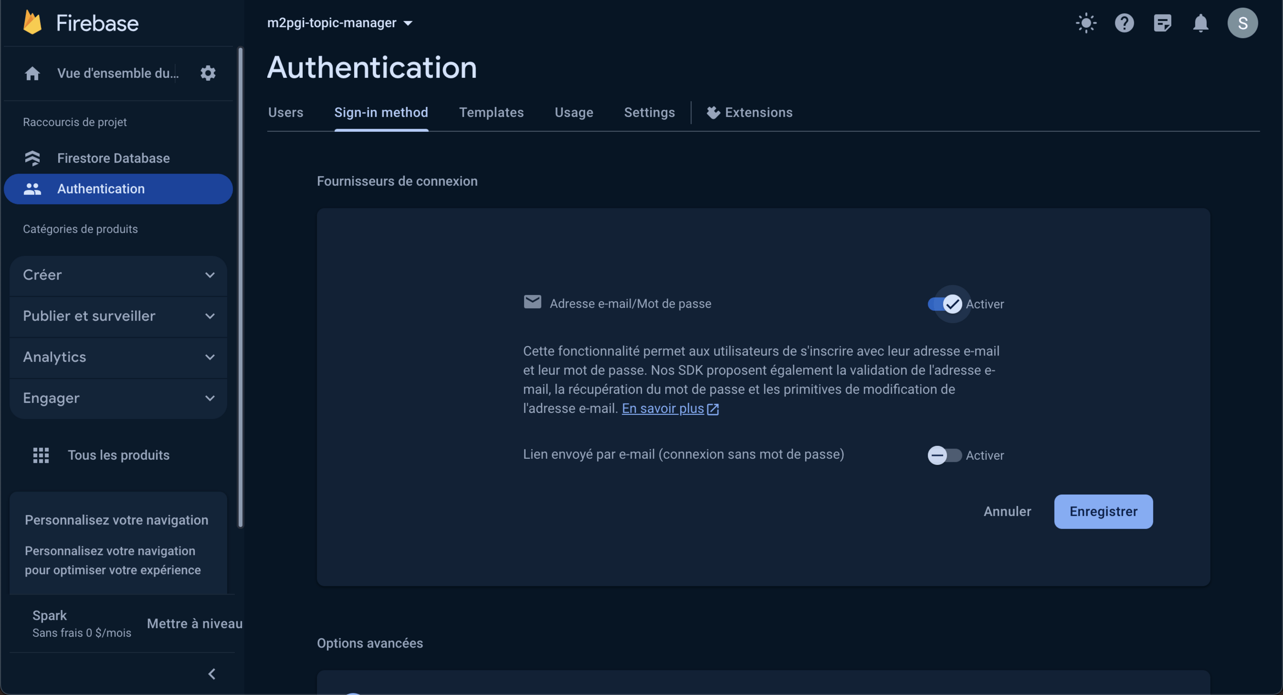Disable the Adresse e-mail/Mot de passe toggle
This screenshot has height=695, width=1283.
click(945, 304)
